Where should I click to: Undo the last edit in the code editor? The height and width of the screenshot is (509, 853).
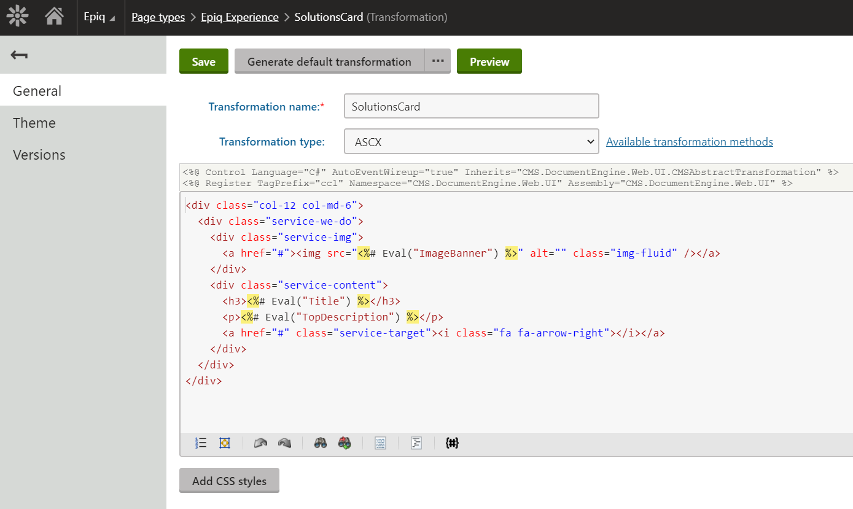coord(260,443)
